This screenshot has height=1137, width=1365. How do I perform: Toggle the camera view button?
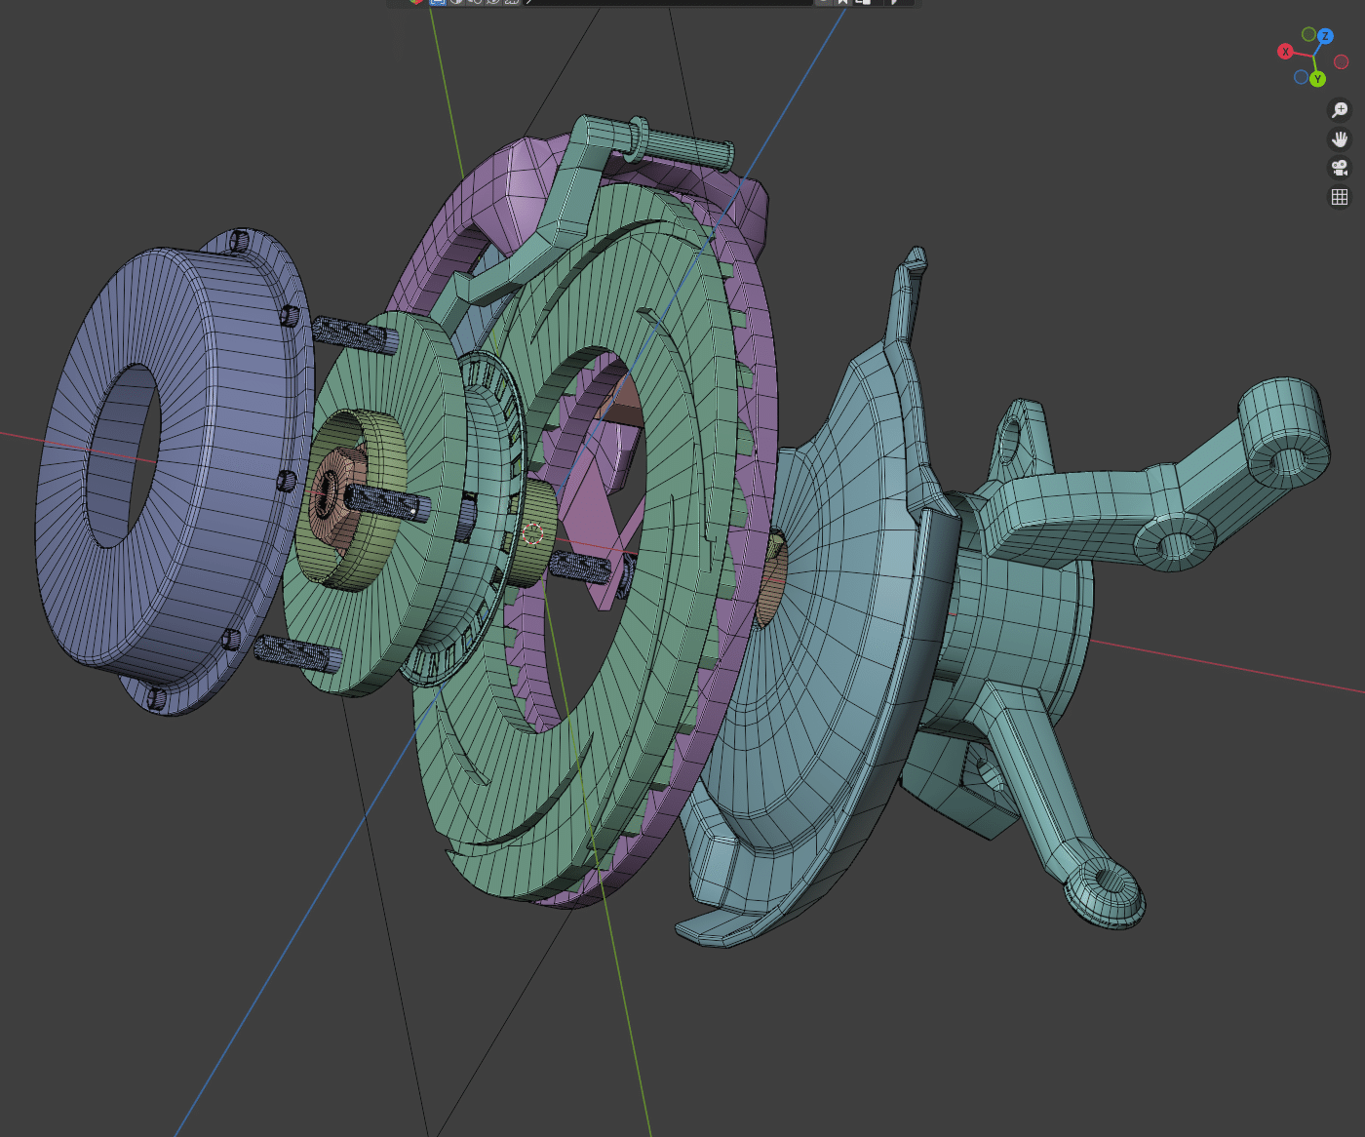point(1340,168)
